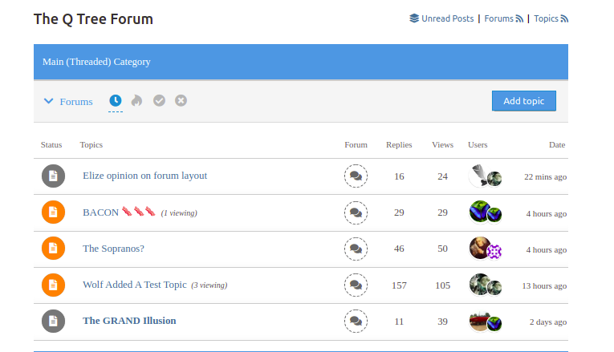Open the Forums dropdown label
This screenshot has height=352, width=614.
pos(76,102)
